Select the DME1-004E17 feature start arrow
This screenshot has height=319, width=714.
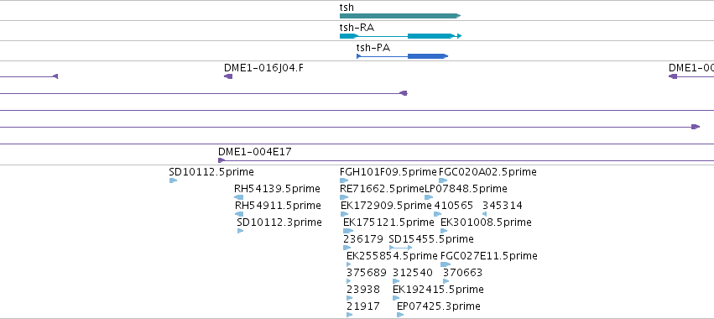point(221,160)
